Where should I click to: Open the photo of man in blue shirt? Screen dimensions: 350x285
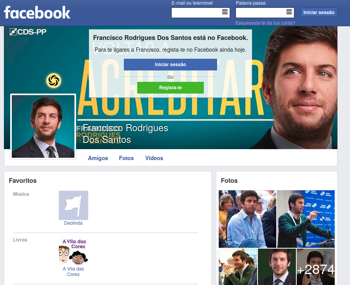coord(247,219)
